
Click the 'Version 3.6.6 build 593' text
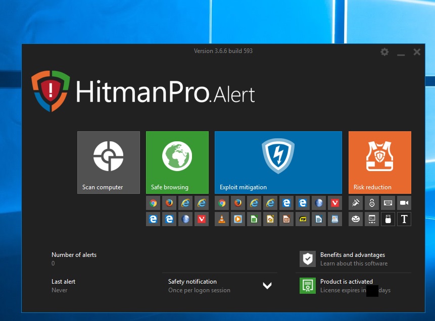point(223,51)
